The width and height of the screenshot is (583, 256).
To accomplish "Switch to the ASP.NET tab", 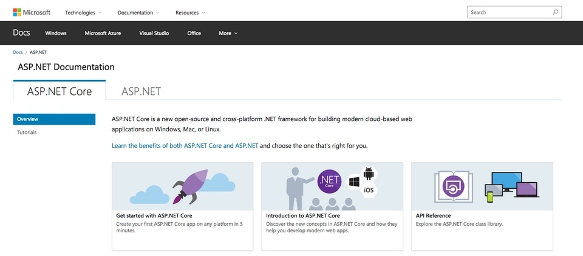I will (x=141, y=91).
